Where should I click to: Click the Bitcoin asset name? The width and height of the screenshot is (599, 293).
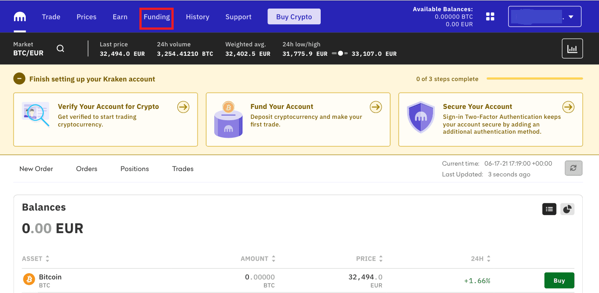pos(50,277)
